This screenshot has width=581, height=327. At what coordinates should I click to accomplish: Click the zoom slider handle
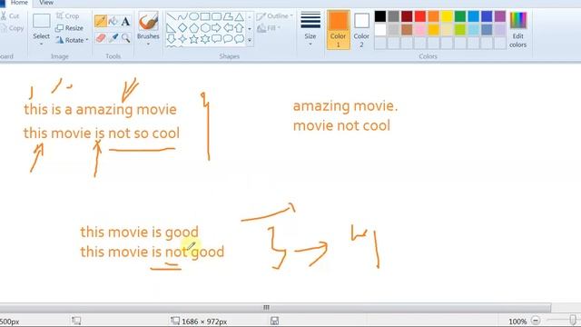click(x=573, y=320)
